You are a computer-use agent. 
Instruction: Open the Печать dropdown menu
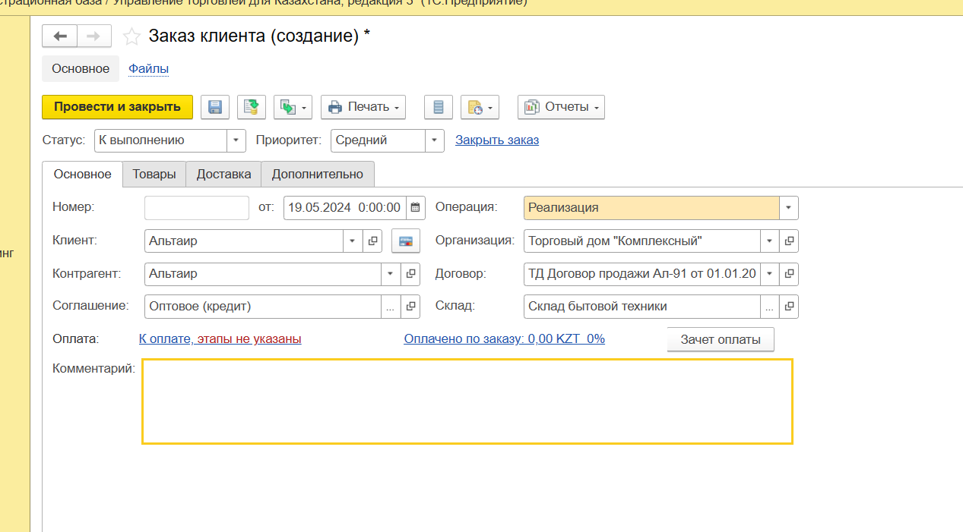(x=363, y=107)
